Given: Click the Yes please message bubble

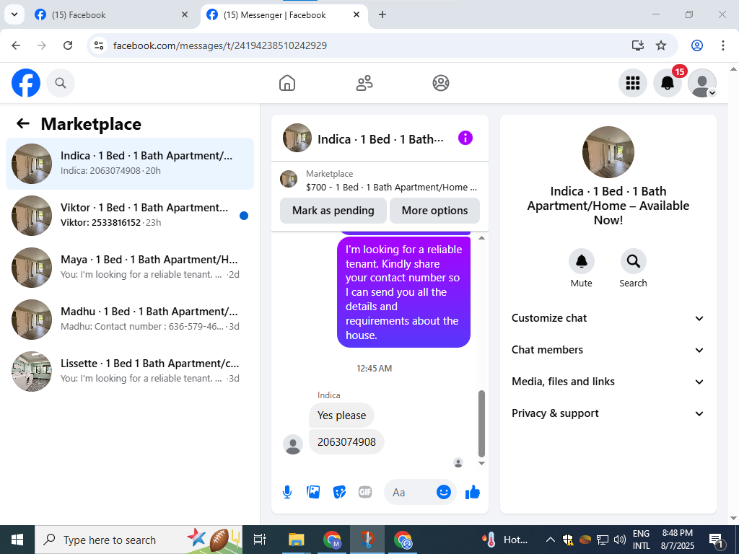Looking at the screenshot, I should [x=341, y=415].
